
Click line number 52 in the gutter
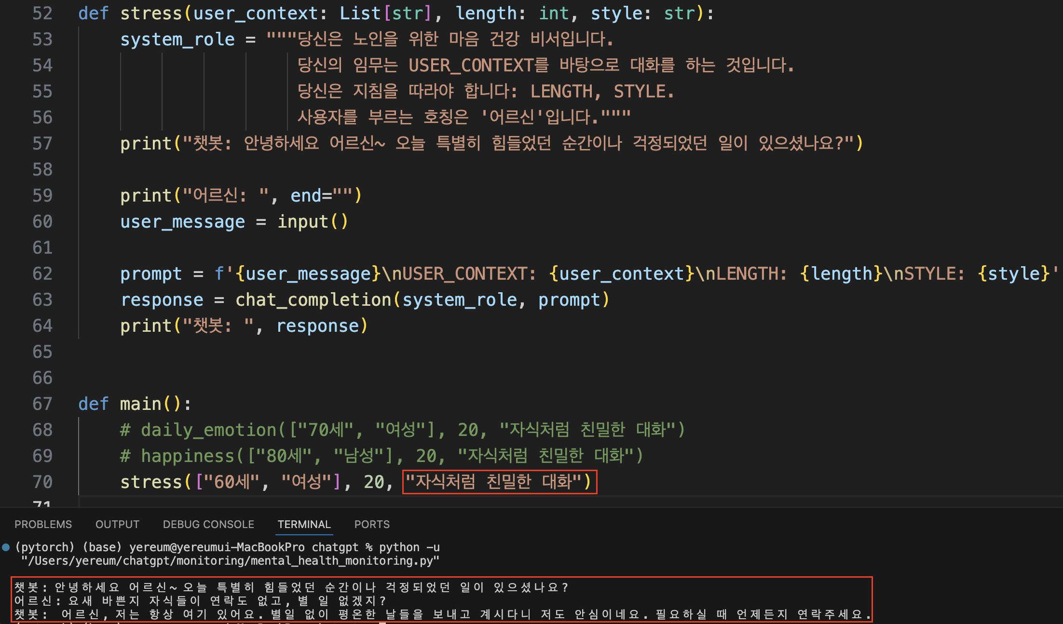tap(42, 14)
